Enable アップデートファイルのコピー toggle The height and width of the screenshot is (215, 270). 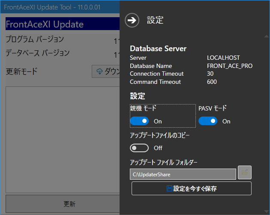tap(139, 148)
